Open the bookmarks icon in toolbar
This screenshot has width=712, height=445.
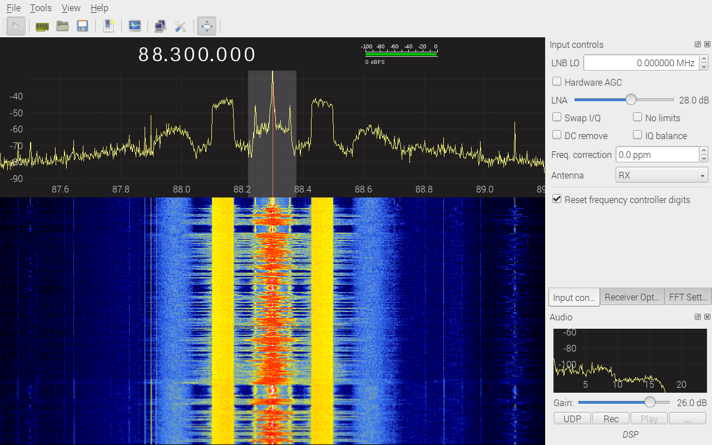pyautogui.click(x=108, y=26)
